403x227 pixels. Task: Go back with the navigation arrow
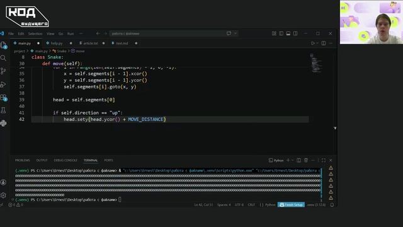click(x=98, y=33)
